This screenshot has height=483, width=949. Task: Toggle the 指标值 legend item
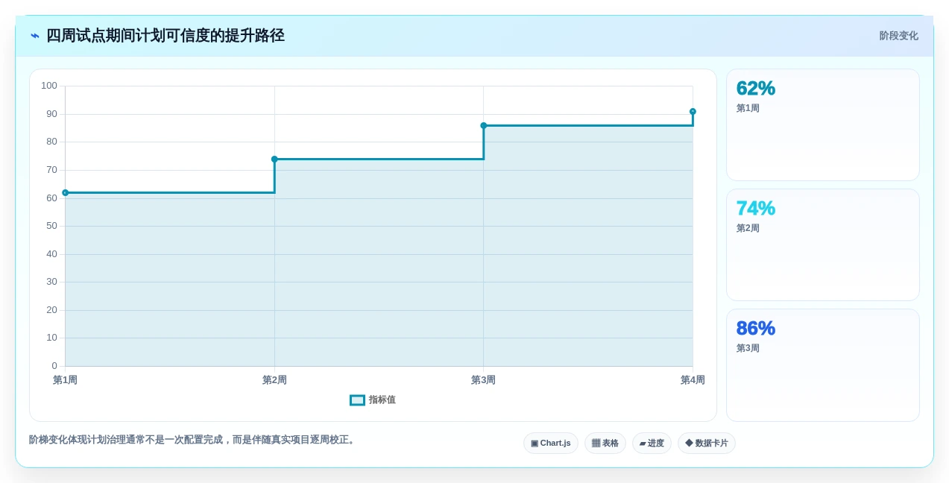tap(373, 400)
